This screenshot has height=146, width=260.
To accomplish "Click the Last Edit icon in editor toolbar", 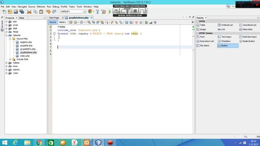I will (x=71, y=22).
